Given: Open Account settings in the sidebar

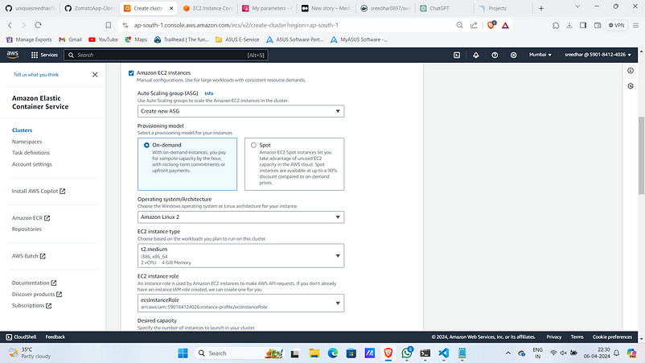Looking at the screenshot, I should (x=32, y=164).
